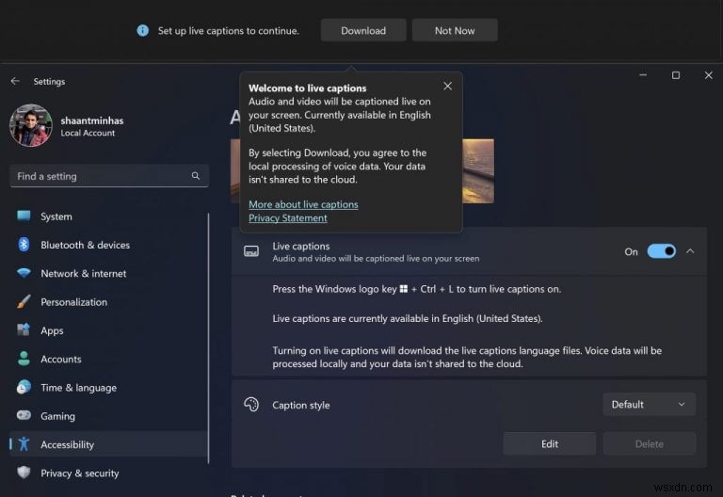The width and height of the screenshot is (723, 497).
Task: Click the System monitor icon
Action: coord(24,216)
